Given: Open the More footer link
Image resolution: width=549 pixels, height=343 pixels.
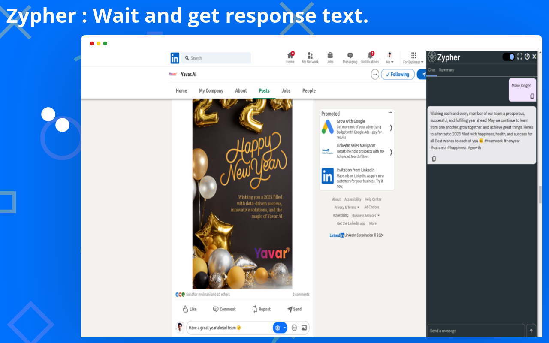Looking at the screenshot, I should pos(373,223).
